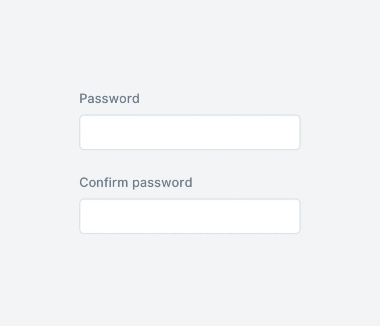The image size is (380, 326).
Task: Activate the field below Password label
Action: pyautogui.click(x=190, y=132)
